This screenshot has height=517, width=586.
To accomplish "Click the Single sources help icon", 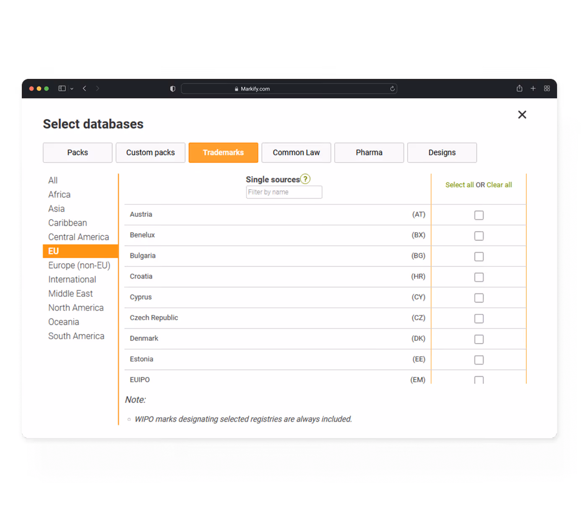I will pos(305,179).
